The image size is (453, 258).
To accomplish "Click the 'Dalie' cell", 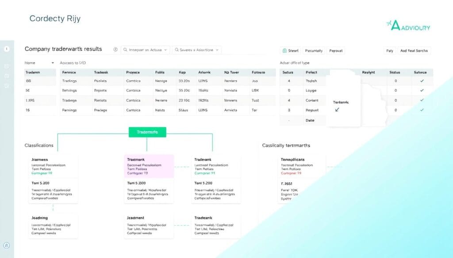I will [x=310, y=120].
